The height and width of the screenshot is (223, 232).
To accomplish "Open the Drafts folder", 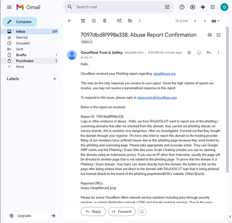I will click(30, 55).
